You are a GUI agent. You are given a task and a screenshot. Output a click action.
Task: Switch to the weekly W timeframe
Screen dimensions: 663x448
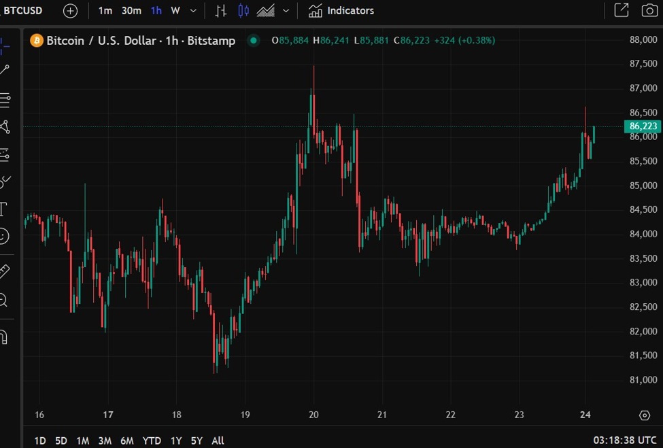174,10
